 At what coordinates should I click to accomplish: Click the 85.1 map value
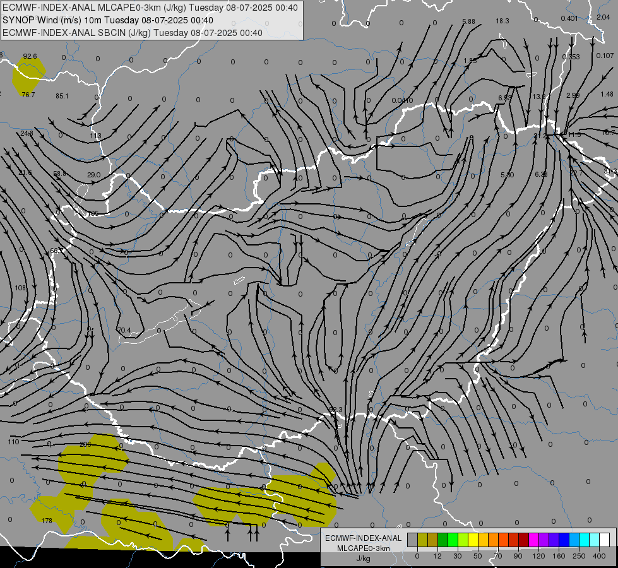point(62,96)
